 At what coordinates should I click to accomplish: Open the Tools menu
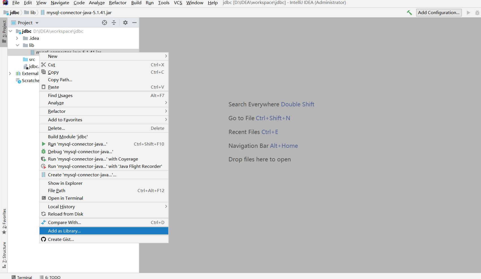(x=164, y=3)
